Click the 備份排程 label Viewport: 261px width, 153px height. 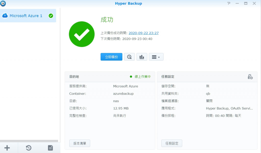[x=168, y=116]
